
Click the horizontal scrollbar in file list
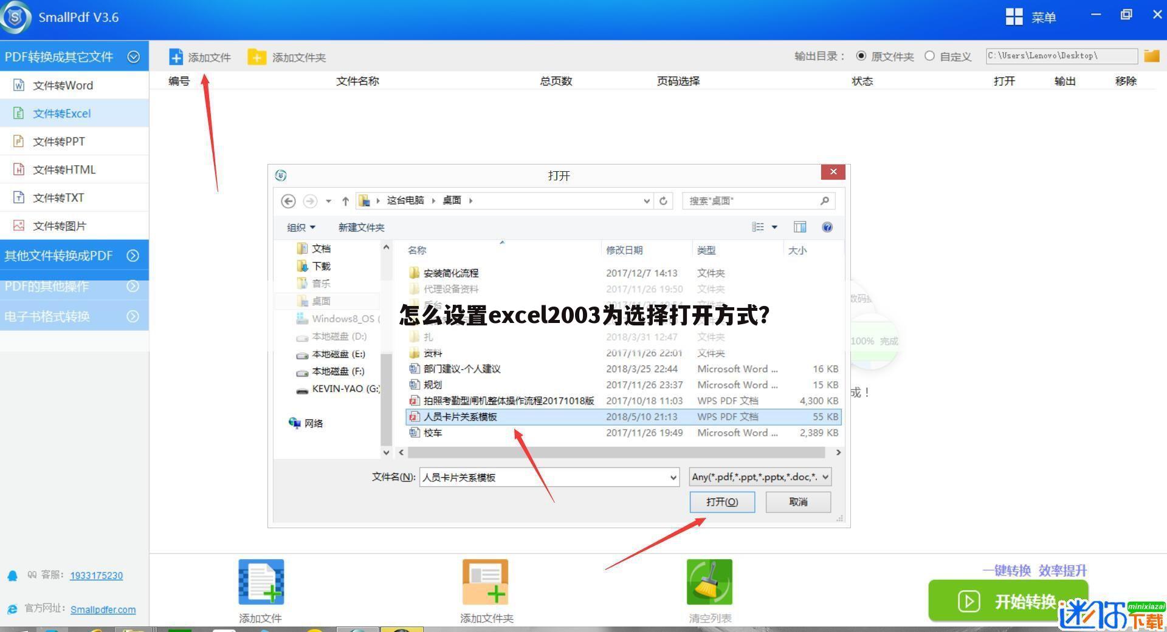pos(616,453)
